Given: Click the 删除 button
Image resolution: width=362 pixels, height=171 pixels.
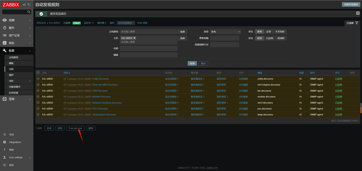Looking at the screenshot, I should [91, 128].
